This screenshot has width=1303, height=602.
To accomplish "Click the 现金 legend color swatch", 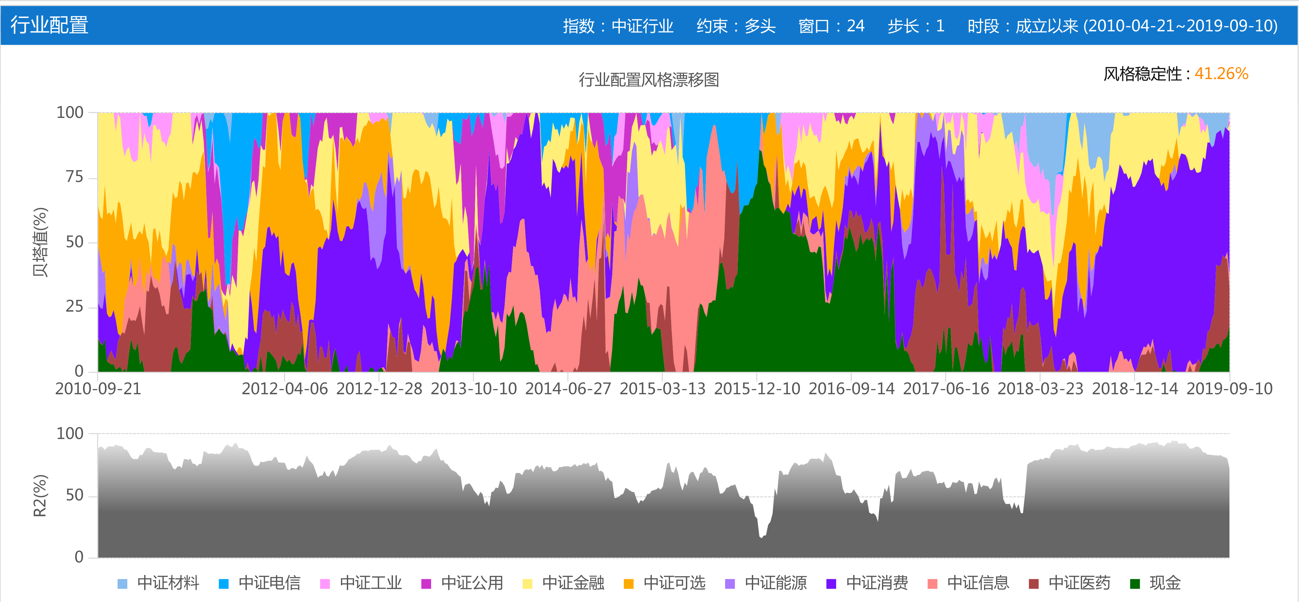I will [1135, 584].
